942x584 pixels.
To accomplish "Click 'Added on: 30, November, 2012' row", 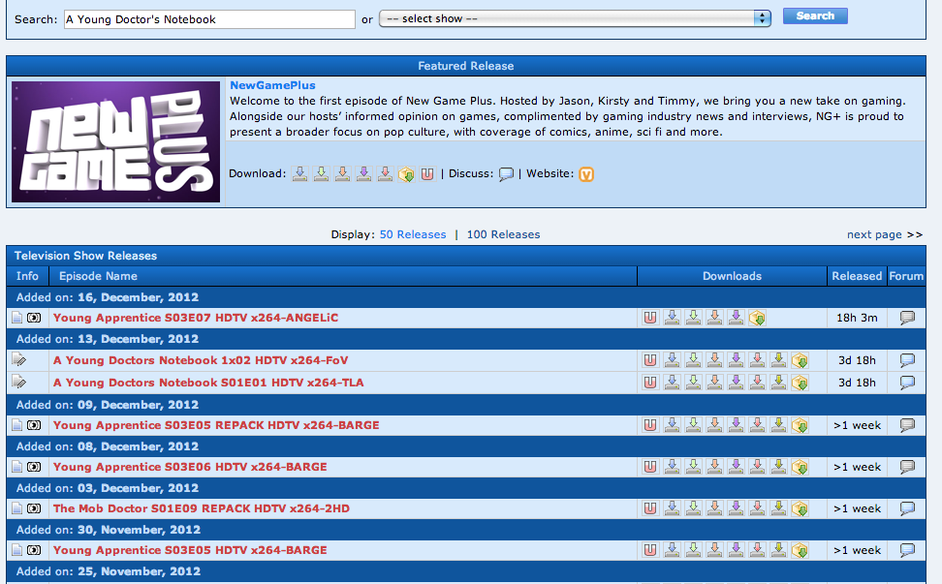I will point(465,530).
